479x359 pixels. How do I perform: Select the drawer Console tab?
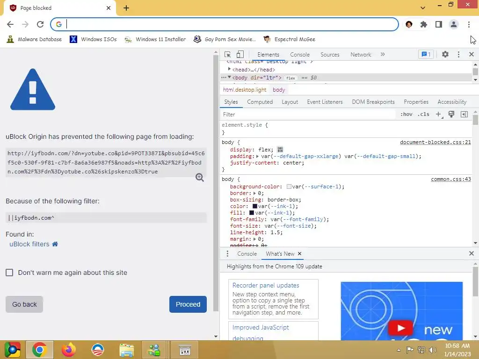click(247, 254)
